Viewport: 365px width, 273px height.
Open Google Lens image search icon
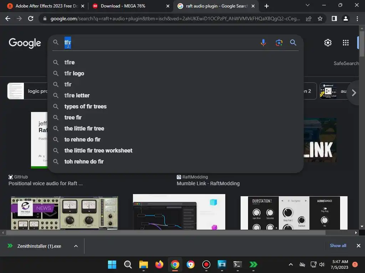click(x=279, y=43)
